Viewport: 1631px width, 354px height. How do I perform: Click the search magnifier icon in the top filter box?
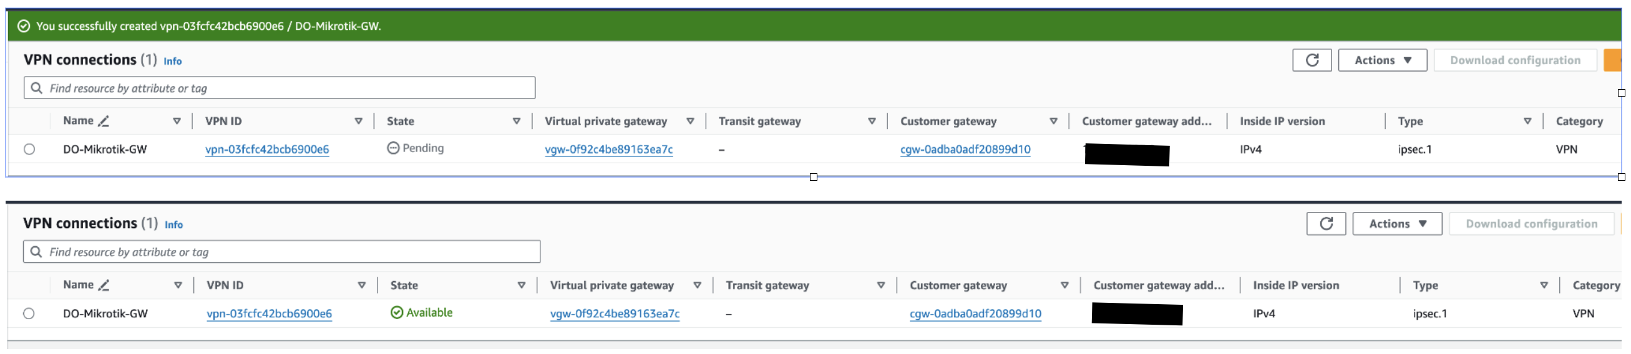37,88
